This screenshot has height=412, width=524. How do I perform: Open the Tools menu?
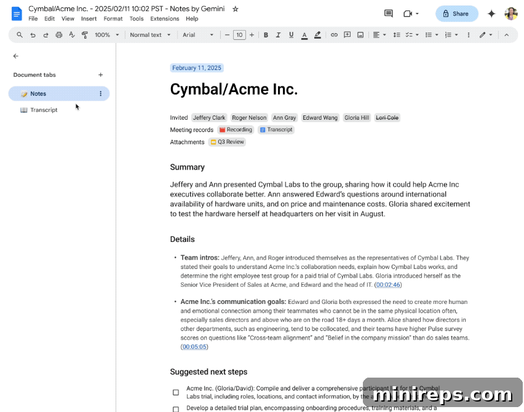point(137,18)
